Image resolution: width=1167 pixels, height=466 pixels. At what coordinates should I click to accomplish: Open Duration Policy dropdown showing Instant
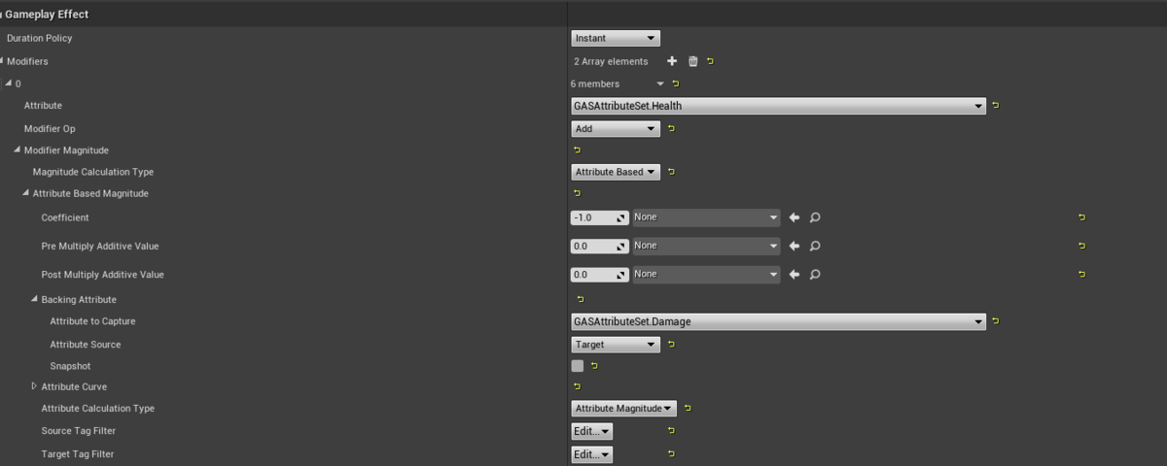[x=616, y=39]
